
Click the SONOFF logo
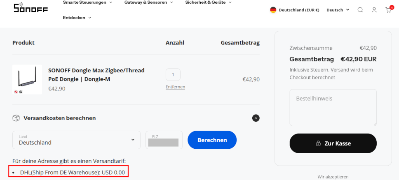pyautogui.click(x=31, y=8)
